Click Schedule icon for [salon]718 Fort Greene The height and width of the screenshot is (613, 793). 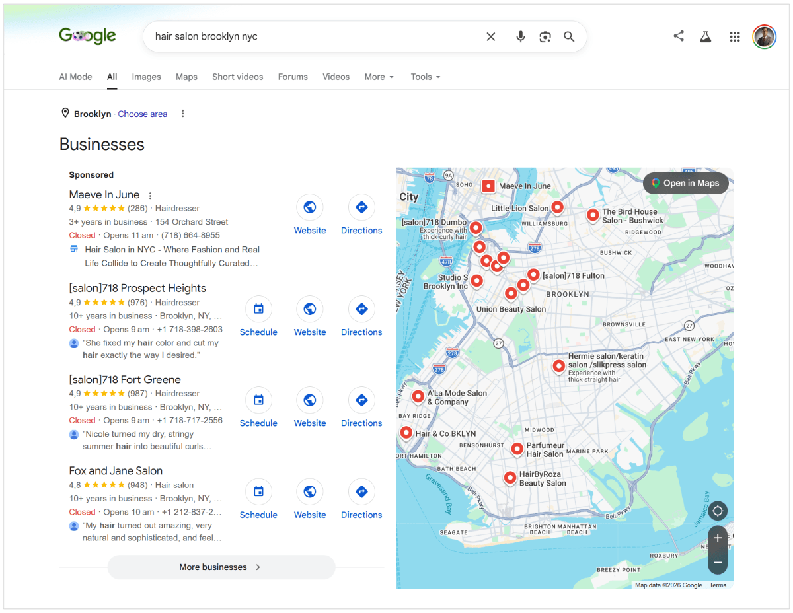pos(258,400)
